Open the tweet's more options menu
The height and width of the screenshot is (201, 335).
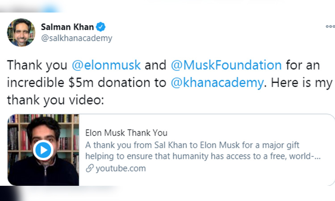[x=329, y=26]
